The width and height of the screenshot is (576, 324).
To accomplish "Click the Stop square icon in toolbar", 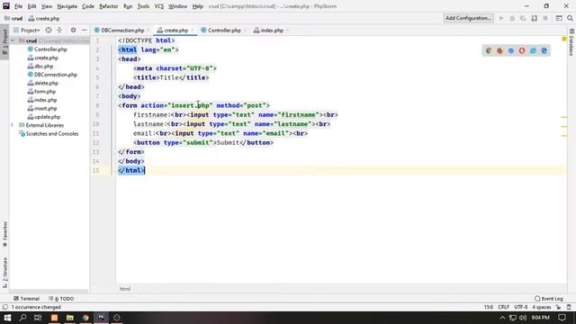I will point(545,18).
